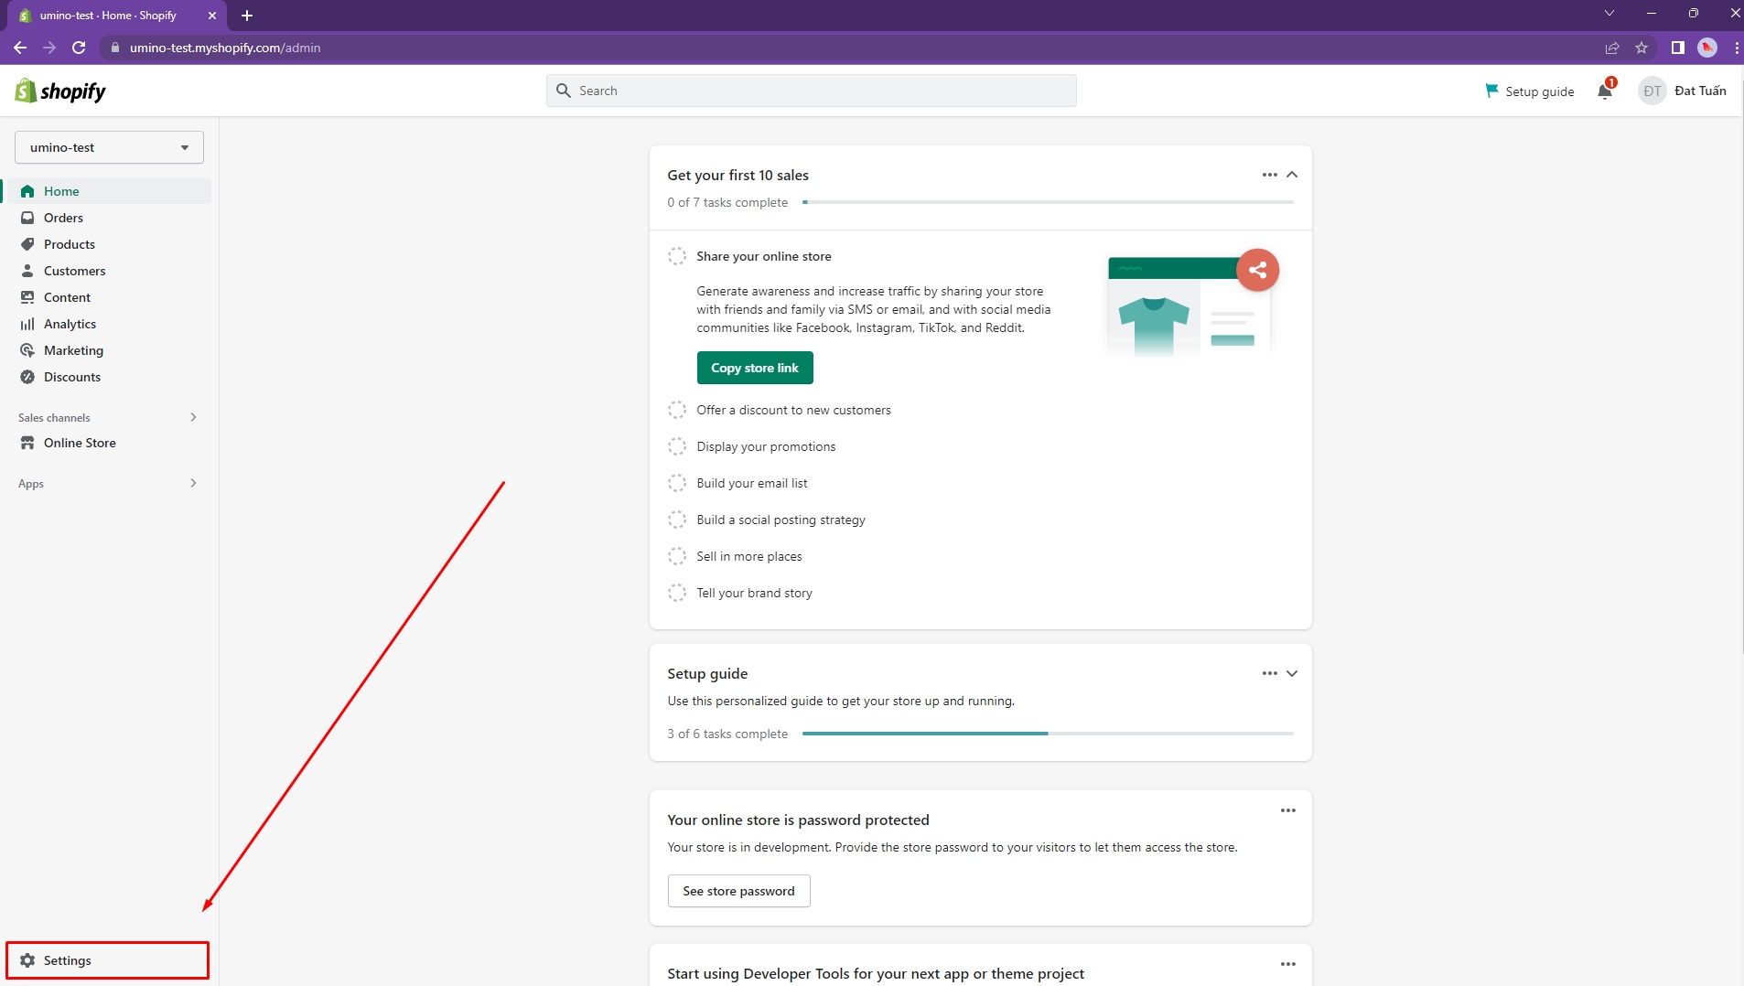Expand the Setup guide card chevron

pyautogui.click(x=1292, y=673)
